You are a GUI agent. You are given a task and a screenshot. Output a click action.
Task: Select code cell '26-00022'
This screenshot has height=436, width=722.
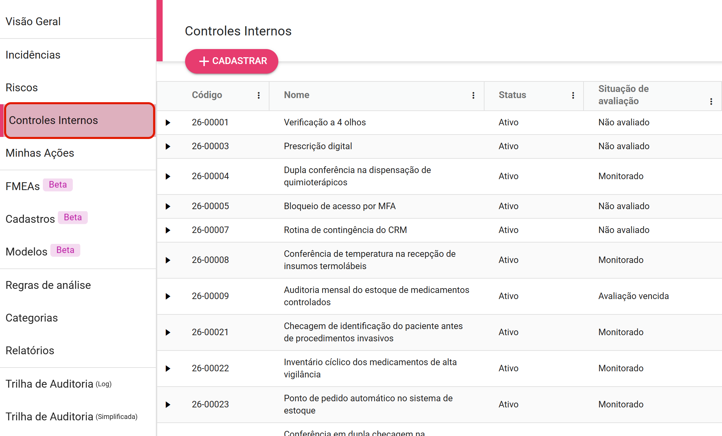pyautogui.click(x=210, y=368)
